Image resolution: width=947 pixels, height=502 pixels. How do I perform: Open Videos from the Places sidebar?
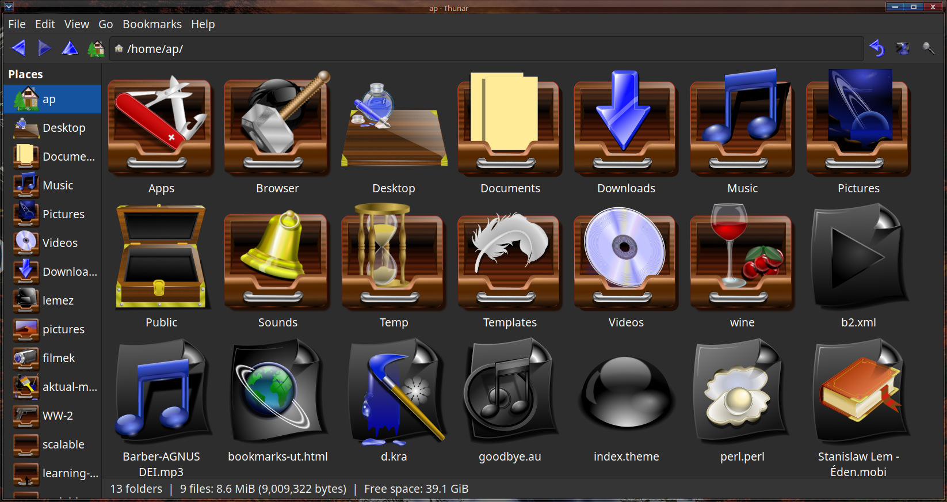[52, 243]
